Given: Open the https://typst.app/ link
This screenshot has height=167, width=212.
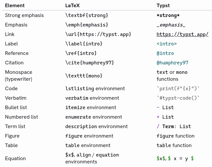Looking at the screenshot, I should [182, 34].
